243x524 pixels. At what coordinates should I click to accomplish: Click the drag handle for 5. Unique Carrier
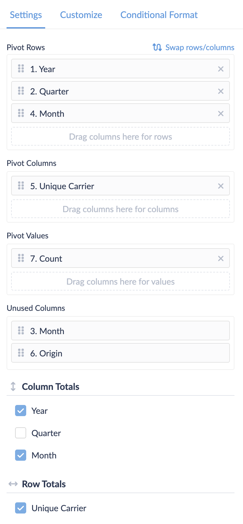[21, 186]
